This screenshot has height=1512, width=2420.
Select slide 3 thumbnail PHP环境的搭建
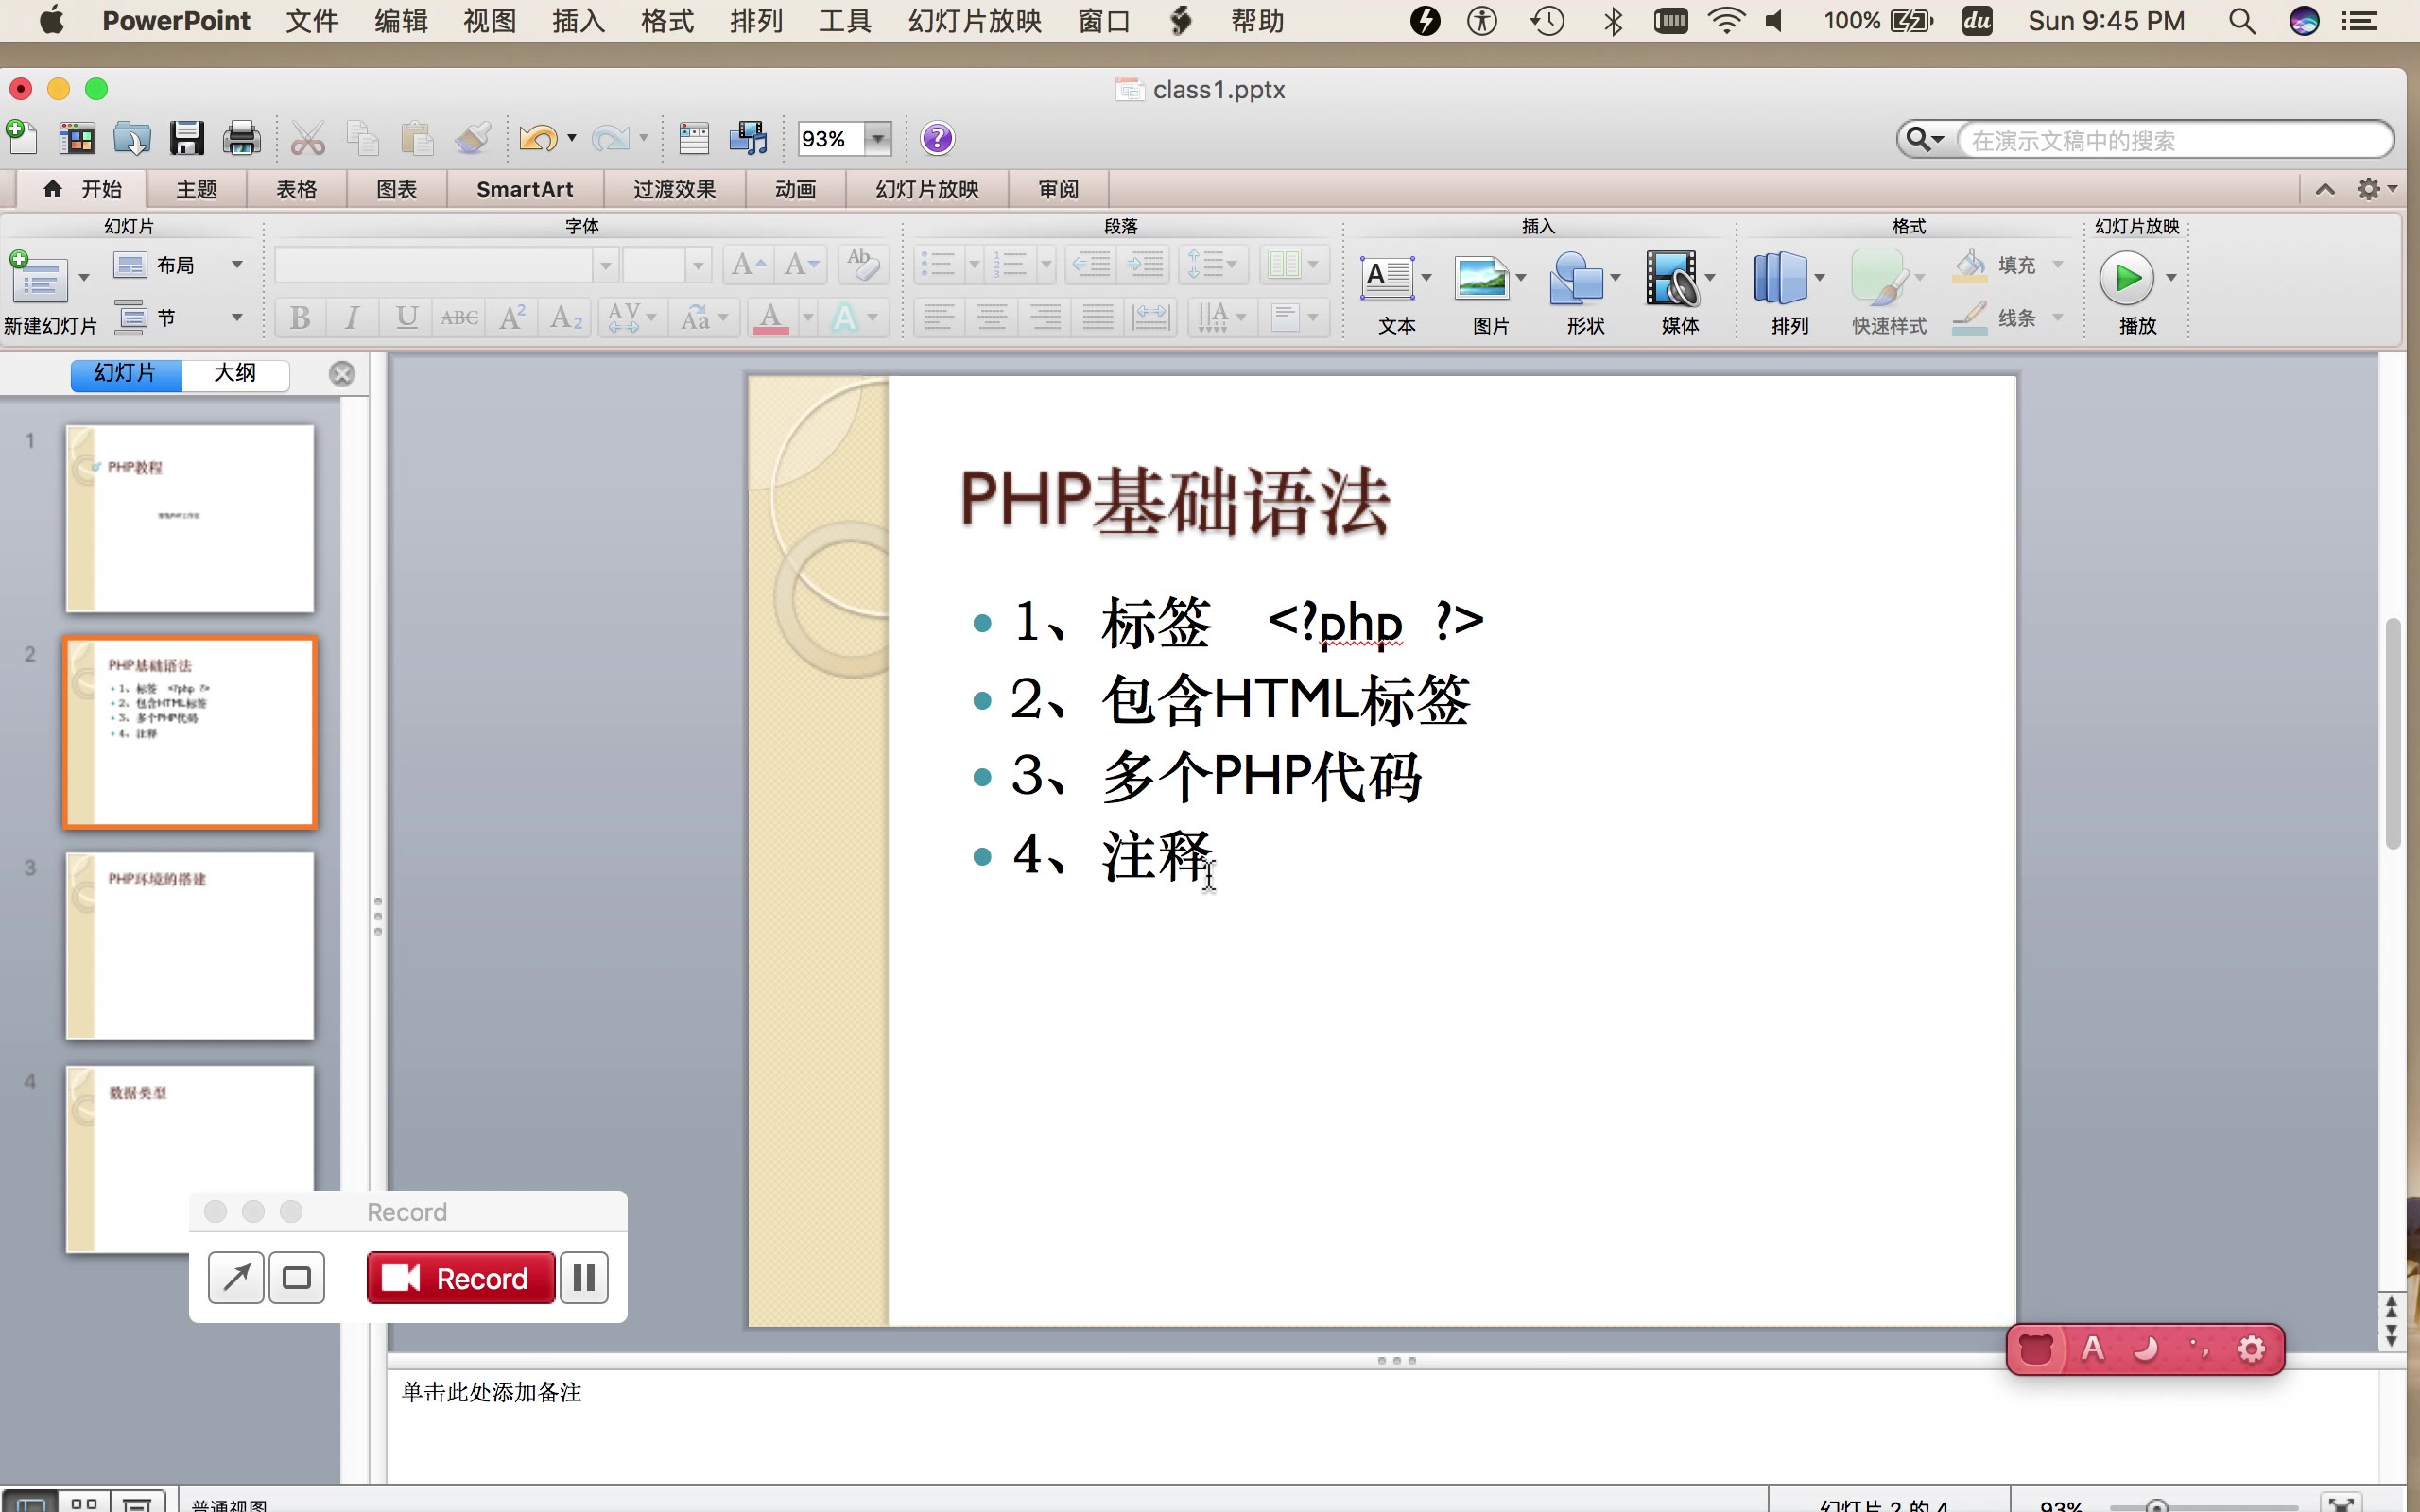[190, 945]
